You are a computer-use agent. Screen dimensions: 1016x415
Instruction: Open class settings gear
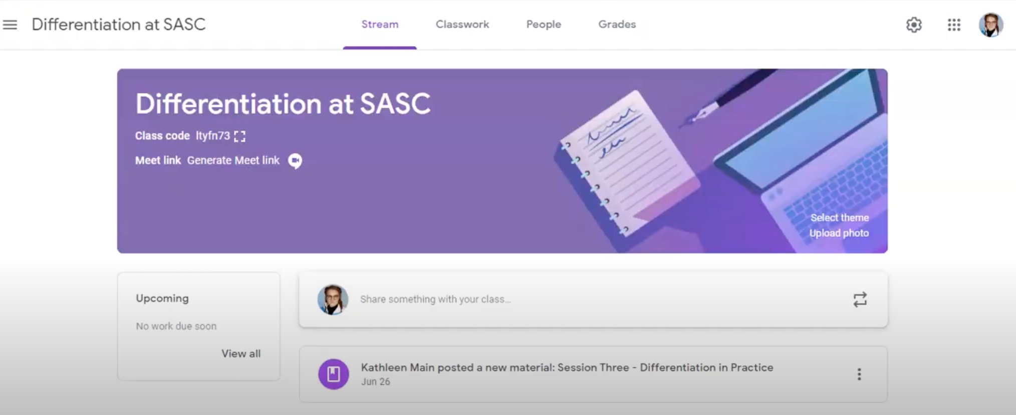[914, 25]
